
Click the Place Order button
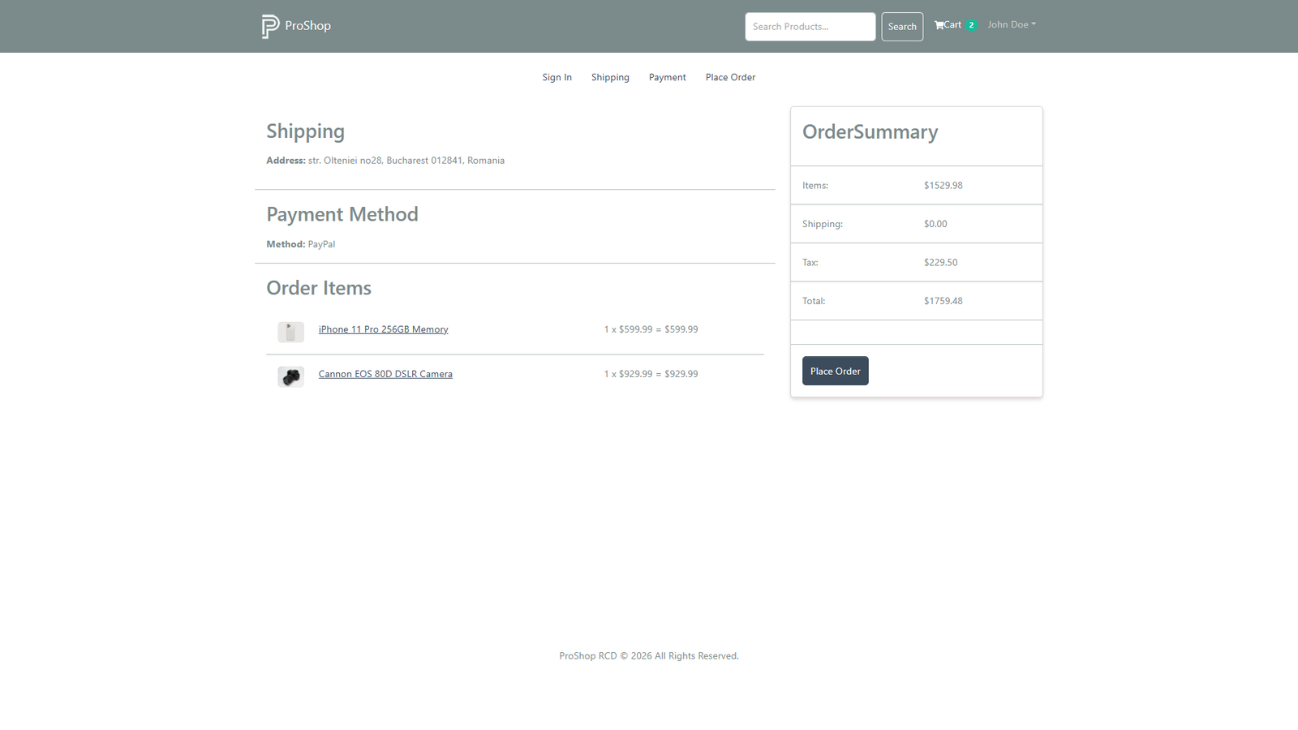836,371
